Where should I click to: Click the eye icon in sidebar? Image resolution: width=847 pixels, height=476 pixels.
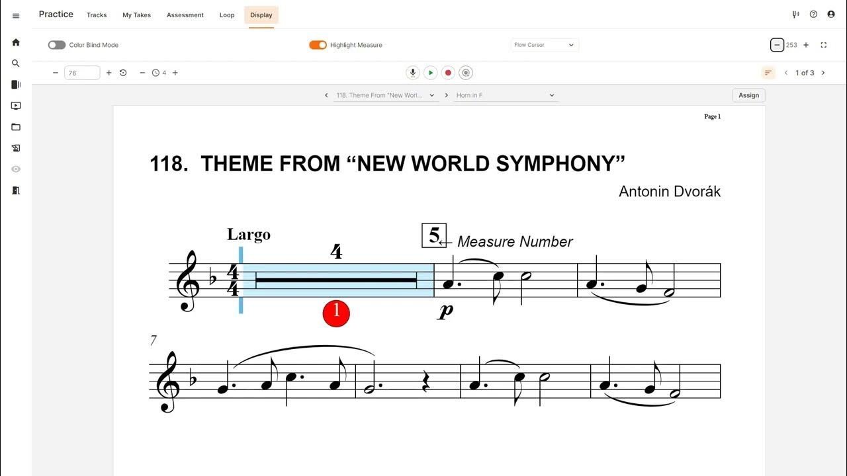(16, 169)
